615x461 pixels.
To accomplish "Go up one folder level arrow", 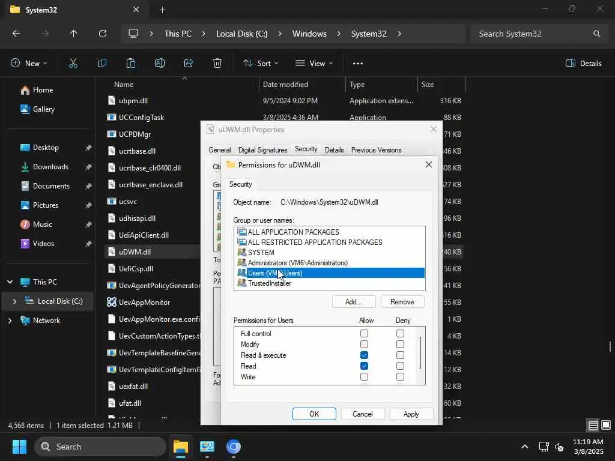I will pyautogui.click(x=73, y=34).
